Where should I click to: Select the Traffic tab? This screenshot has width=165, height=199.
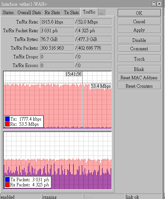point(89,12)
